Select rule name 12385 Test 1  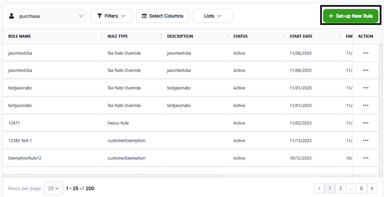pyautogui.click(x=20, y=140)
